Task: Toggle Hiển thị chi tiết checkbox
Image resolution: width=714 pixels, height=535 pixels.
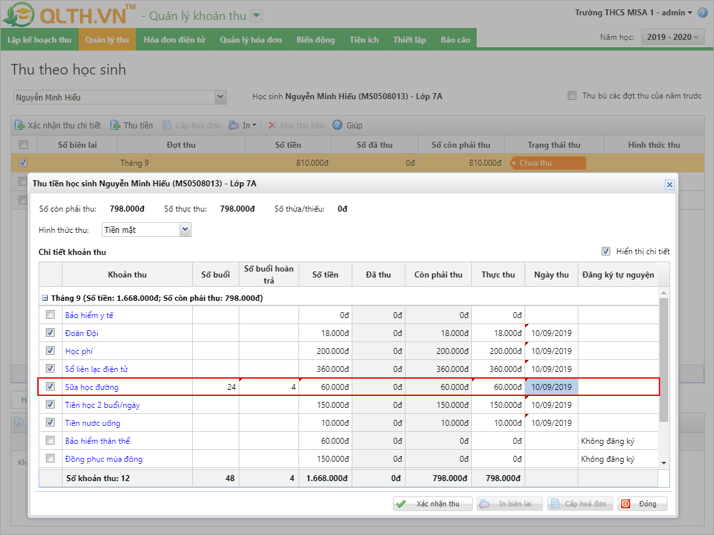Action: pyautogui.click(x=606, y=252)
